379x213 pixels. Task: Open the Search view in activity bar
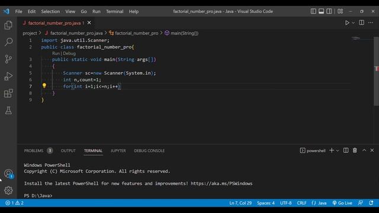tap(8, 42)
